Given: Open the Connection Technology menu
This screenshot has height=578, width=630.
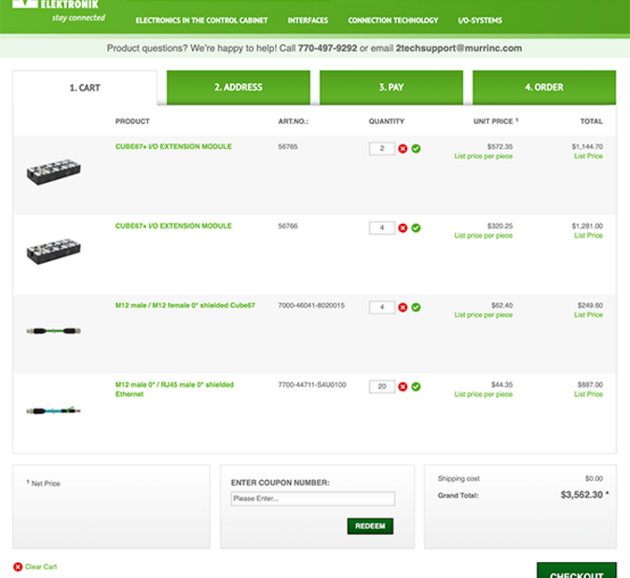Looking at the screenshot, I should pyautogui.click(x=393, y=21).
